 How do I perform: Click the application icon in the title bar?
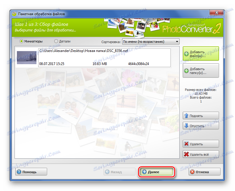[14, 14]
